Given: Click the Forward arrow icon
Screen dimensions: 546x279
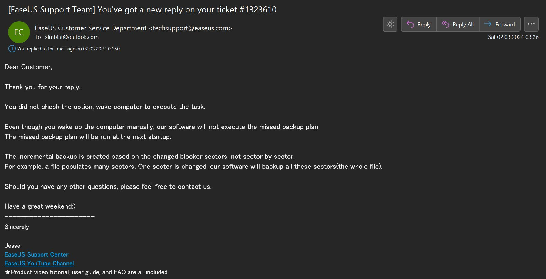Looking at the screenshot, I should point(488,24).
